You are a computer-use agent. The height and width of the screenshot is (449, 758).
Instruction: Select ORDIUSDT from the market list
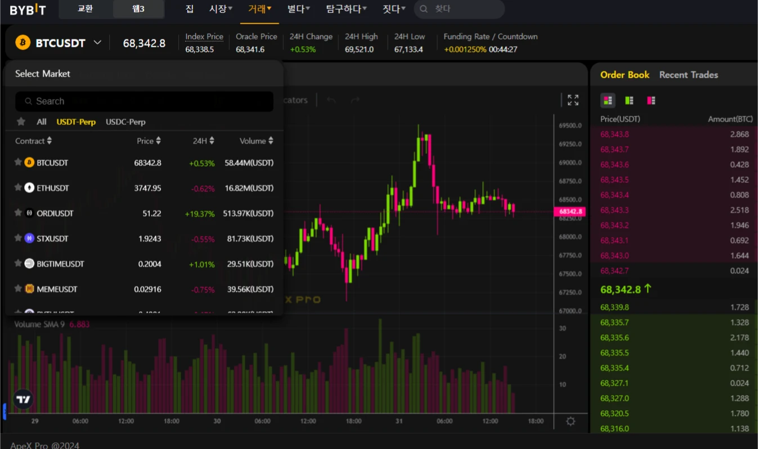coord(56,213)
